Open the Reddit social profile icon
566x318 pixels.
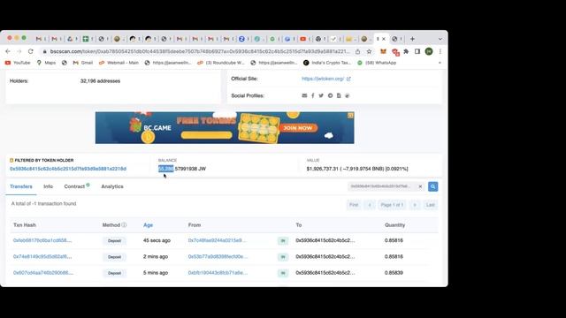tap(330, 95)
